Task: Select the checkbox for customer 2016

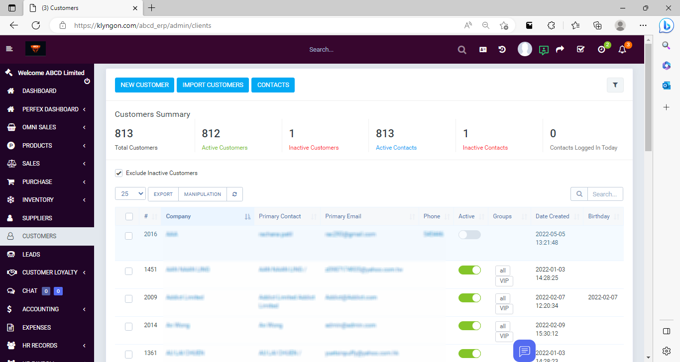Action: coord(128,236)
